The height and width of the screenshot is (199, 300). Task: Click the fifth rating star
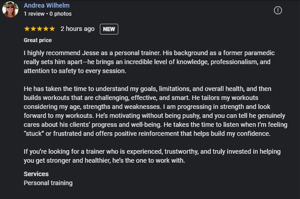[52, 29]
